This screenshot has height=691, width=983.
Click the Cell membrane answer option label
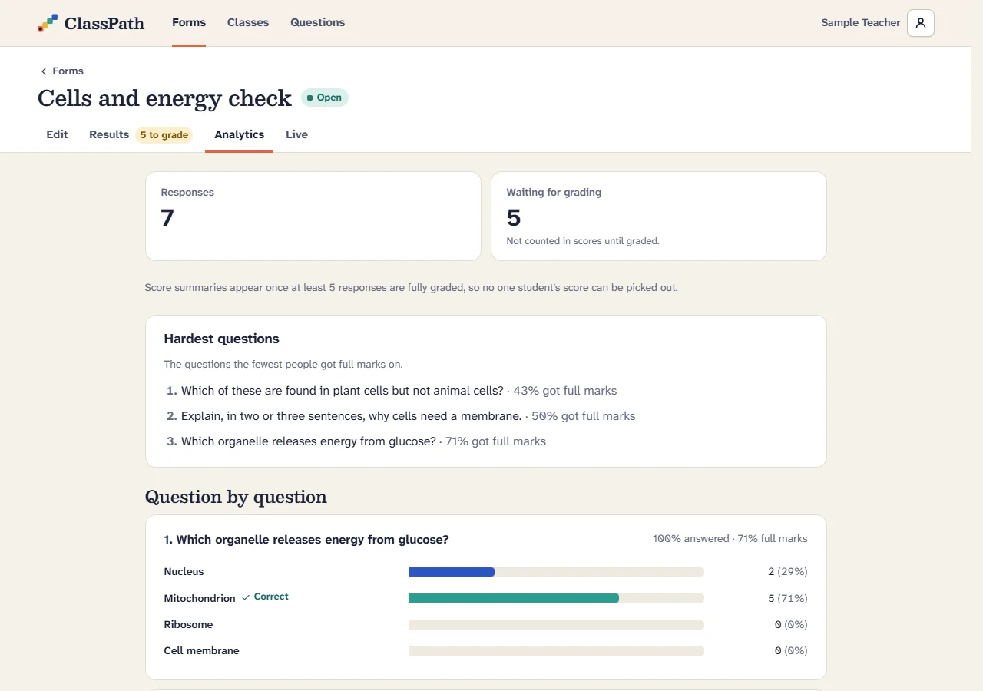pos(201,651)
